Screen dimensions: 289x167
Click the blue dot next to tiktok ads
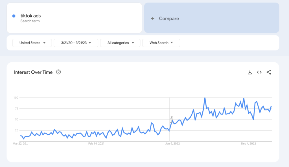pos(14,16)
